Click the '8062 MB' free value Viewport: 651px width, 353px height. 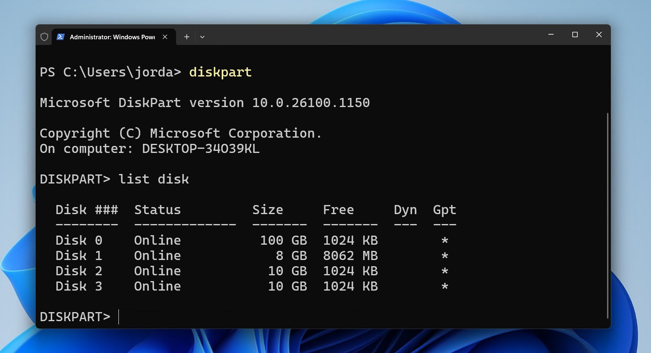point(350,255)
